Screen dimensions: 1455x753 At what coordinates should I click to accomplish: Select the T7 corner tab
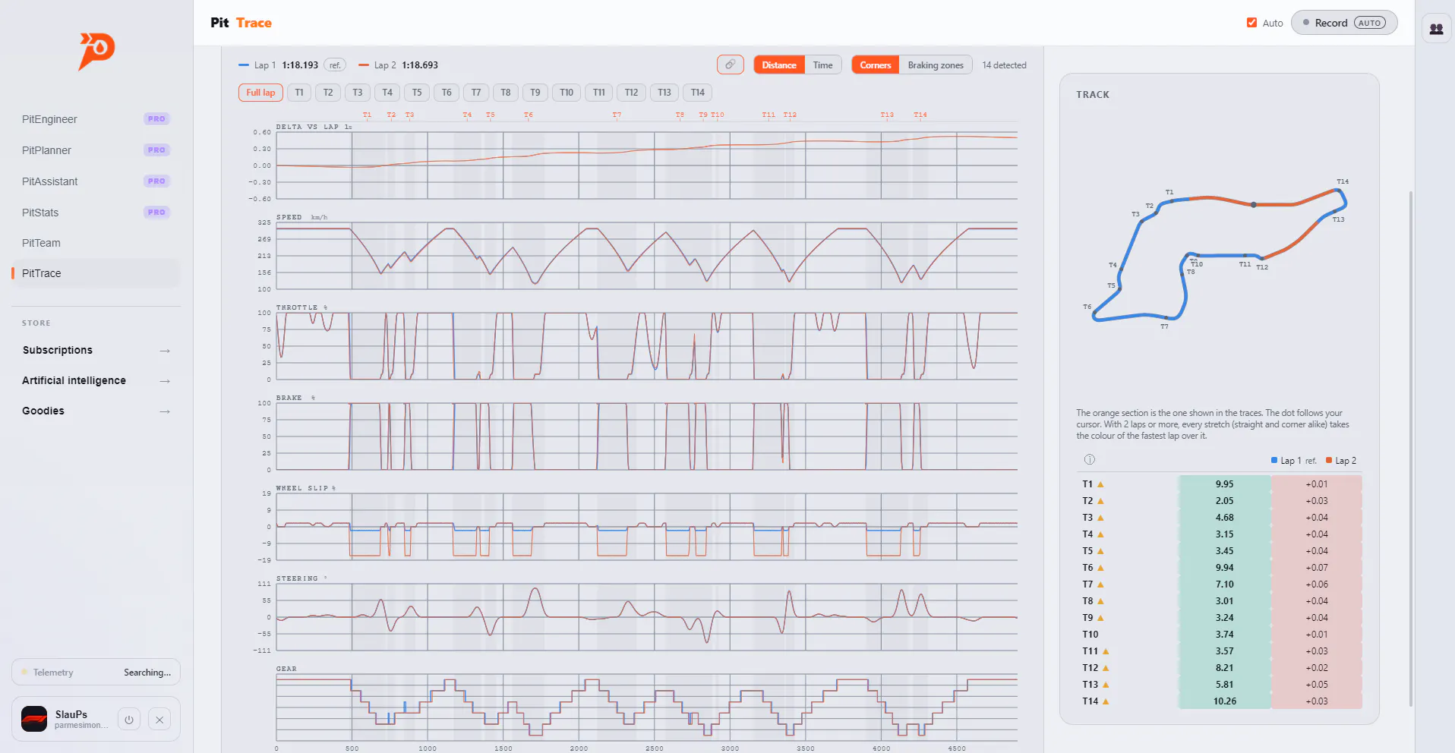coord(476,93)
